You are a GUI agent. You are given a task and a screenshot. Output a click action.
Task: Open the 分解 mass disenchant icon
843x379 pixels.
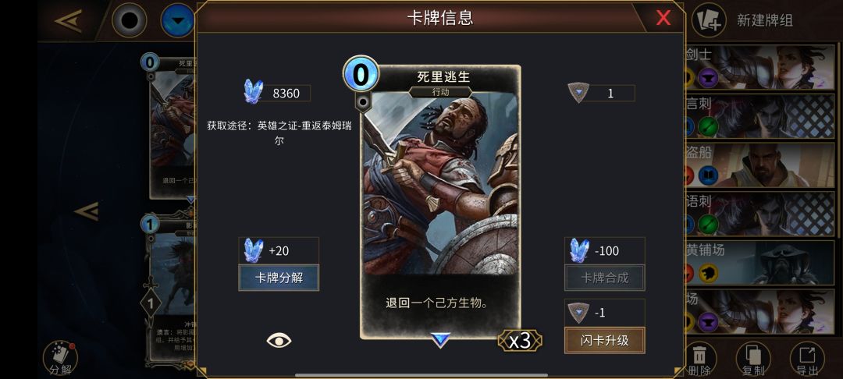click(x=60, y=359)
